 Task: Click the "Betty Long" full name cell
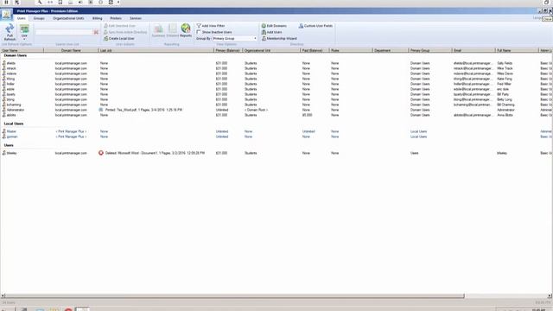click(505, 99)
